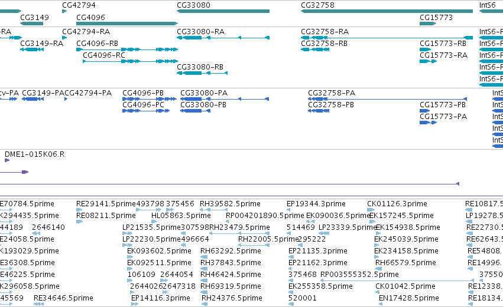Image resolution: width=503 pixels, height=307 pixels.
Task: Select EST 2646140 label
Action: click(48, 227)
